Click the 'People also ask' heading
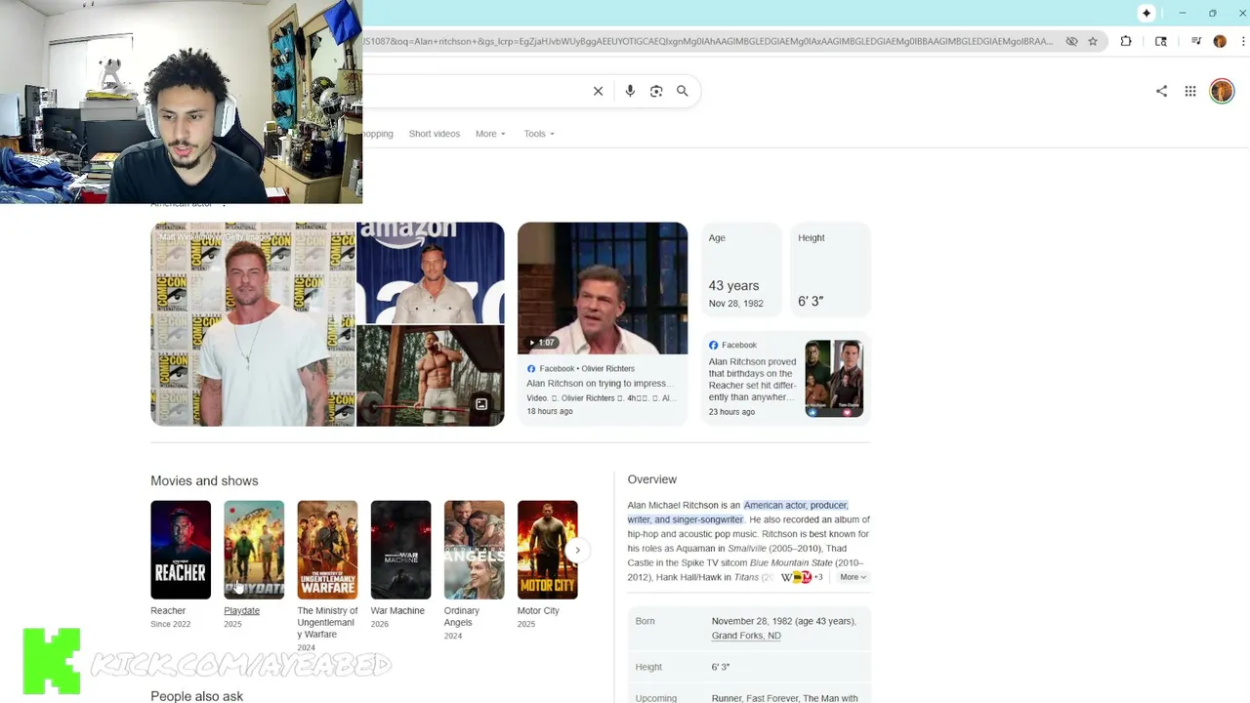Image resolution: width=1250 pixels, height=703 pixels. pyautogui.click(x=196, y=696)
